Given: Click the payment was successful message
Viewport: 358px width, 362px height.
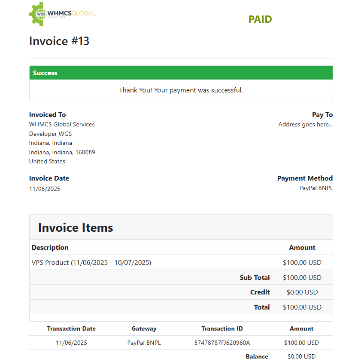Looking at the screenshot, I should pos(181,90).
